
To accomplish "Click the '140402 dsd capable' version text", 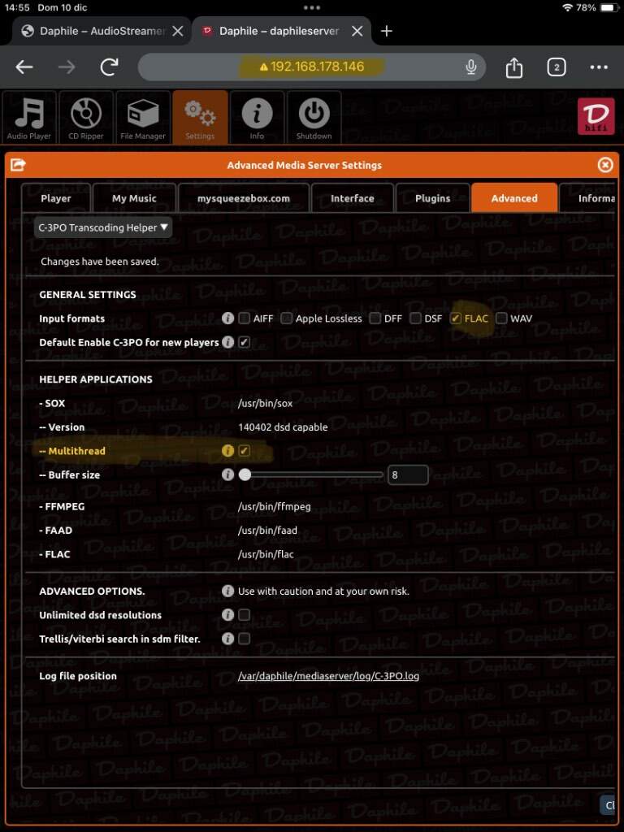I will pyautogui.click(x=283, y=427).
